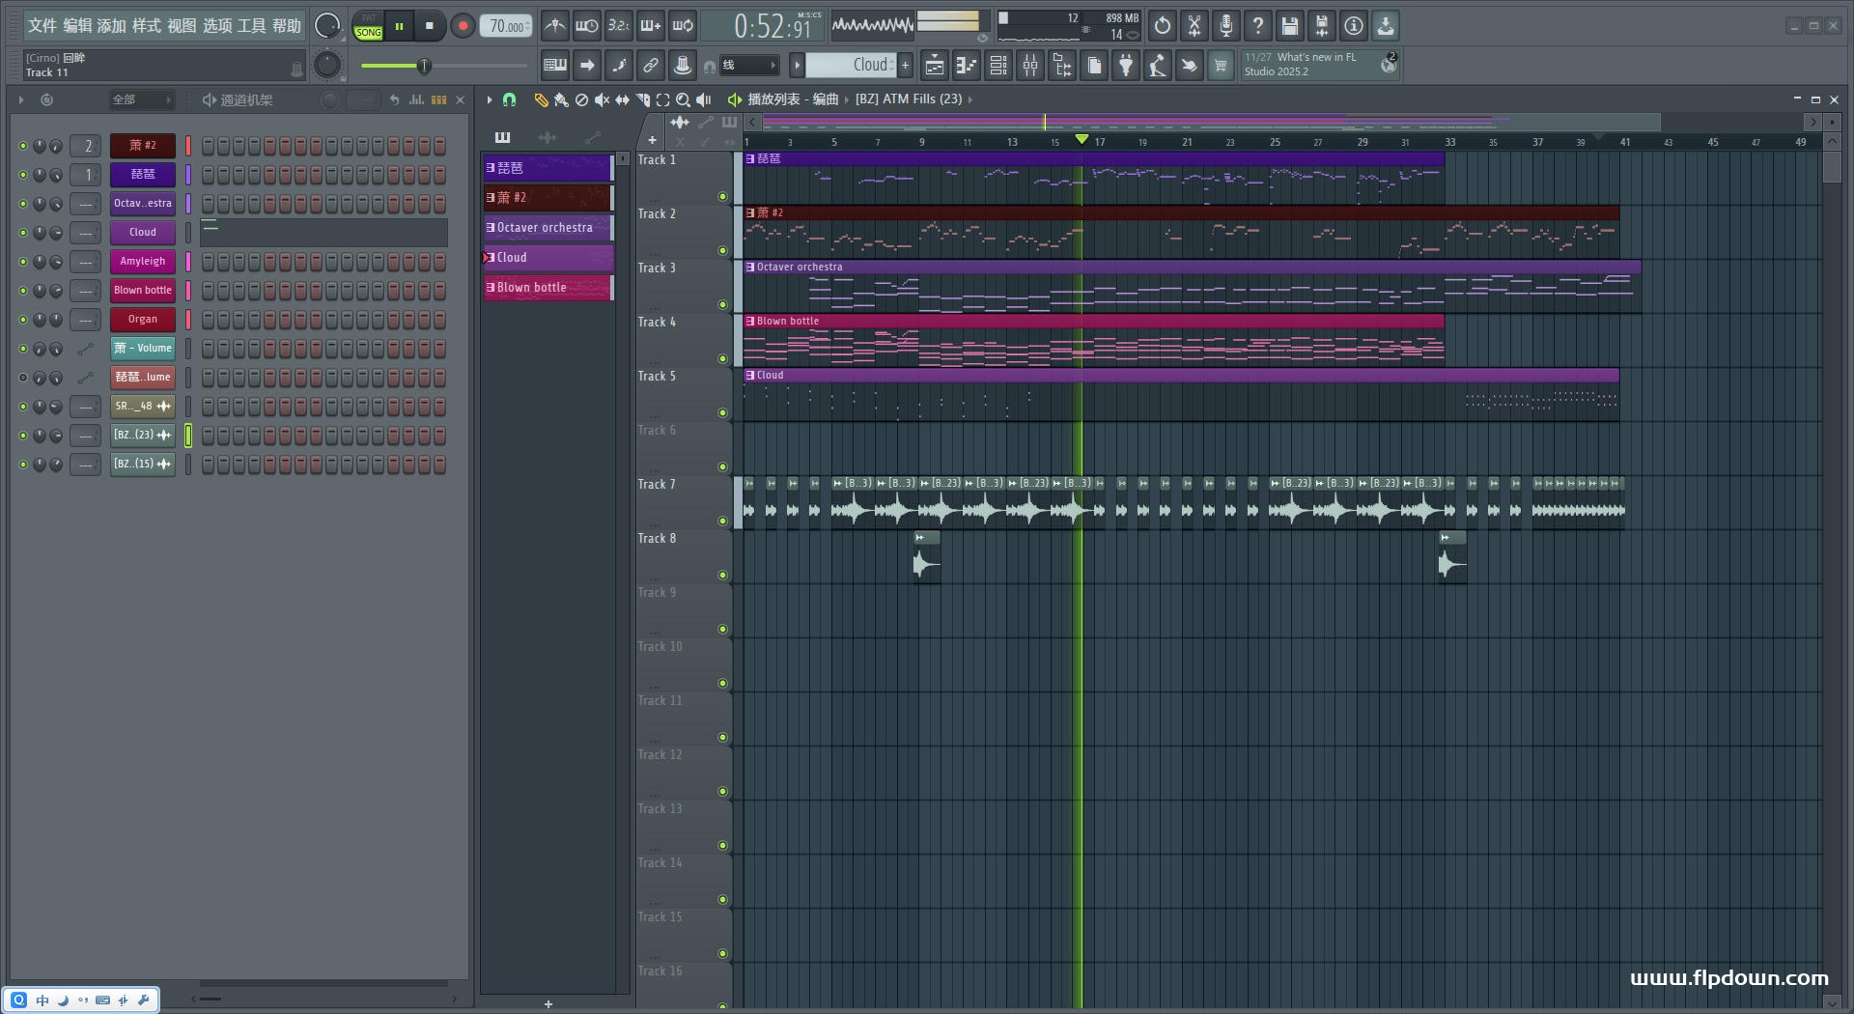The image size is (1854, 1014).
Task: Open the 全部 channel filter dropdown
Action: pyautogui.click(x=141, y=99)
